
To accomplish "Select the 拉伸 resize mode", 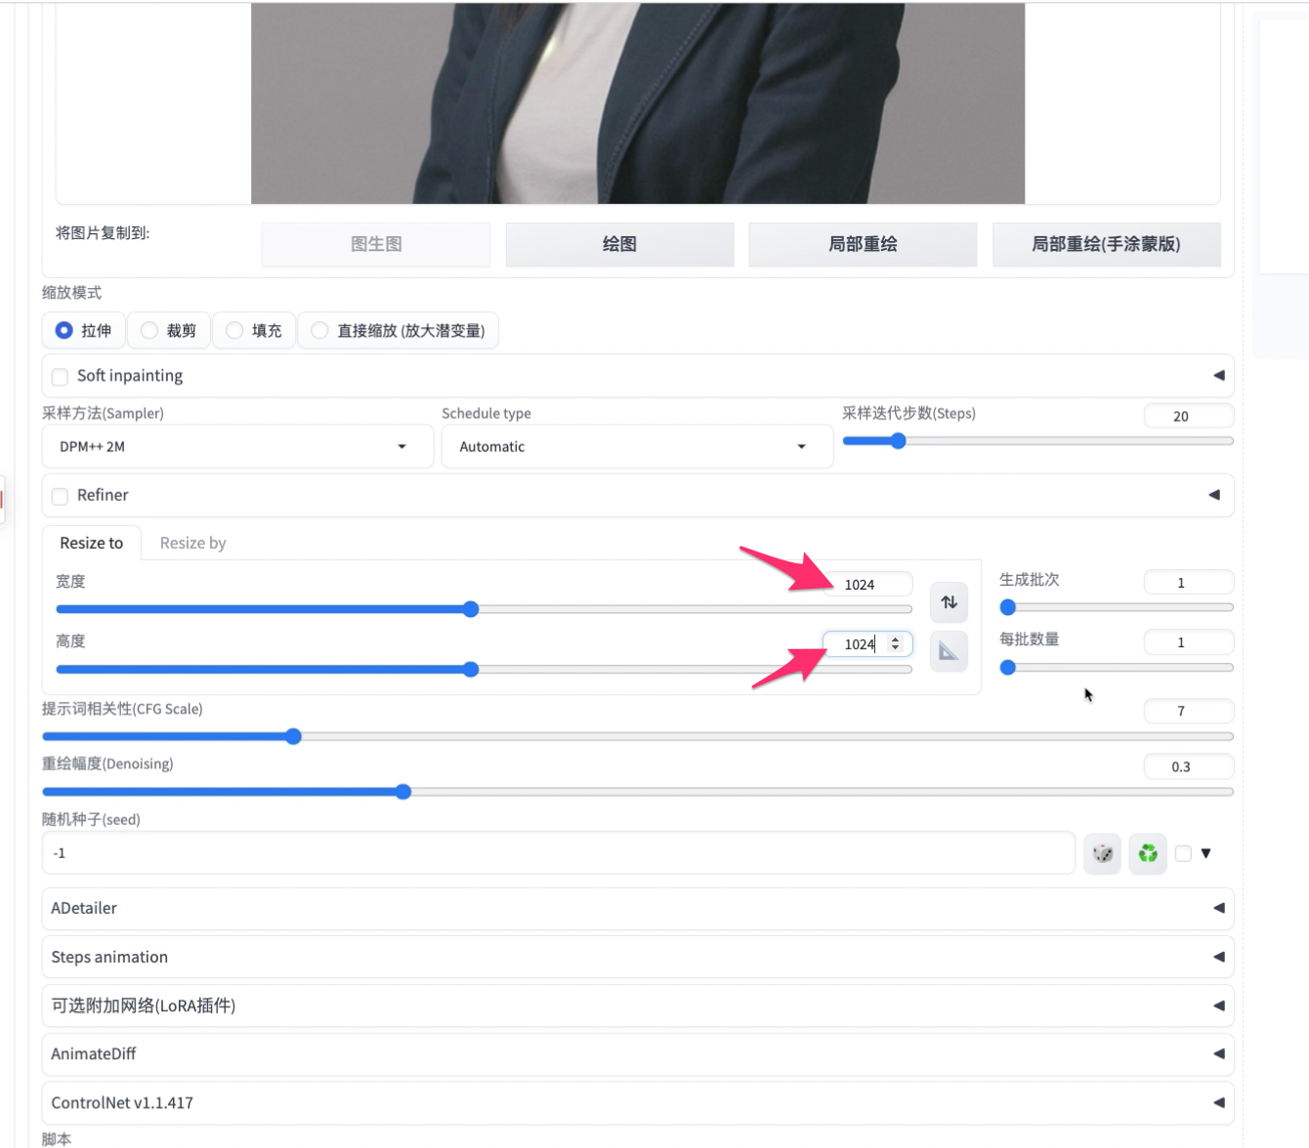I will [x=84, y=331].
